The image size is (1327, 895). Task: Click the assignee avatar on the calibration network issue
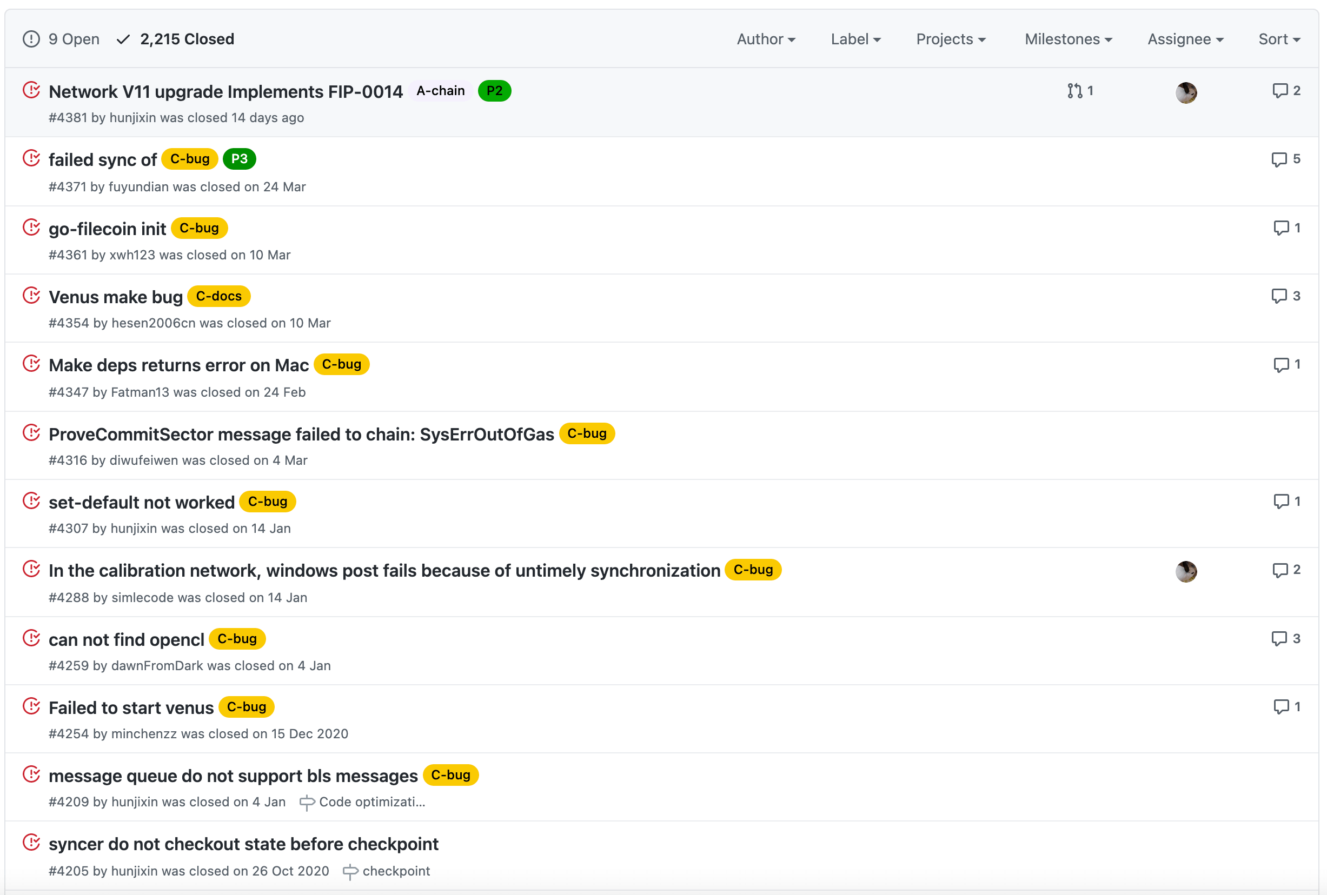click(1186, 571)
